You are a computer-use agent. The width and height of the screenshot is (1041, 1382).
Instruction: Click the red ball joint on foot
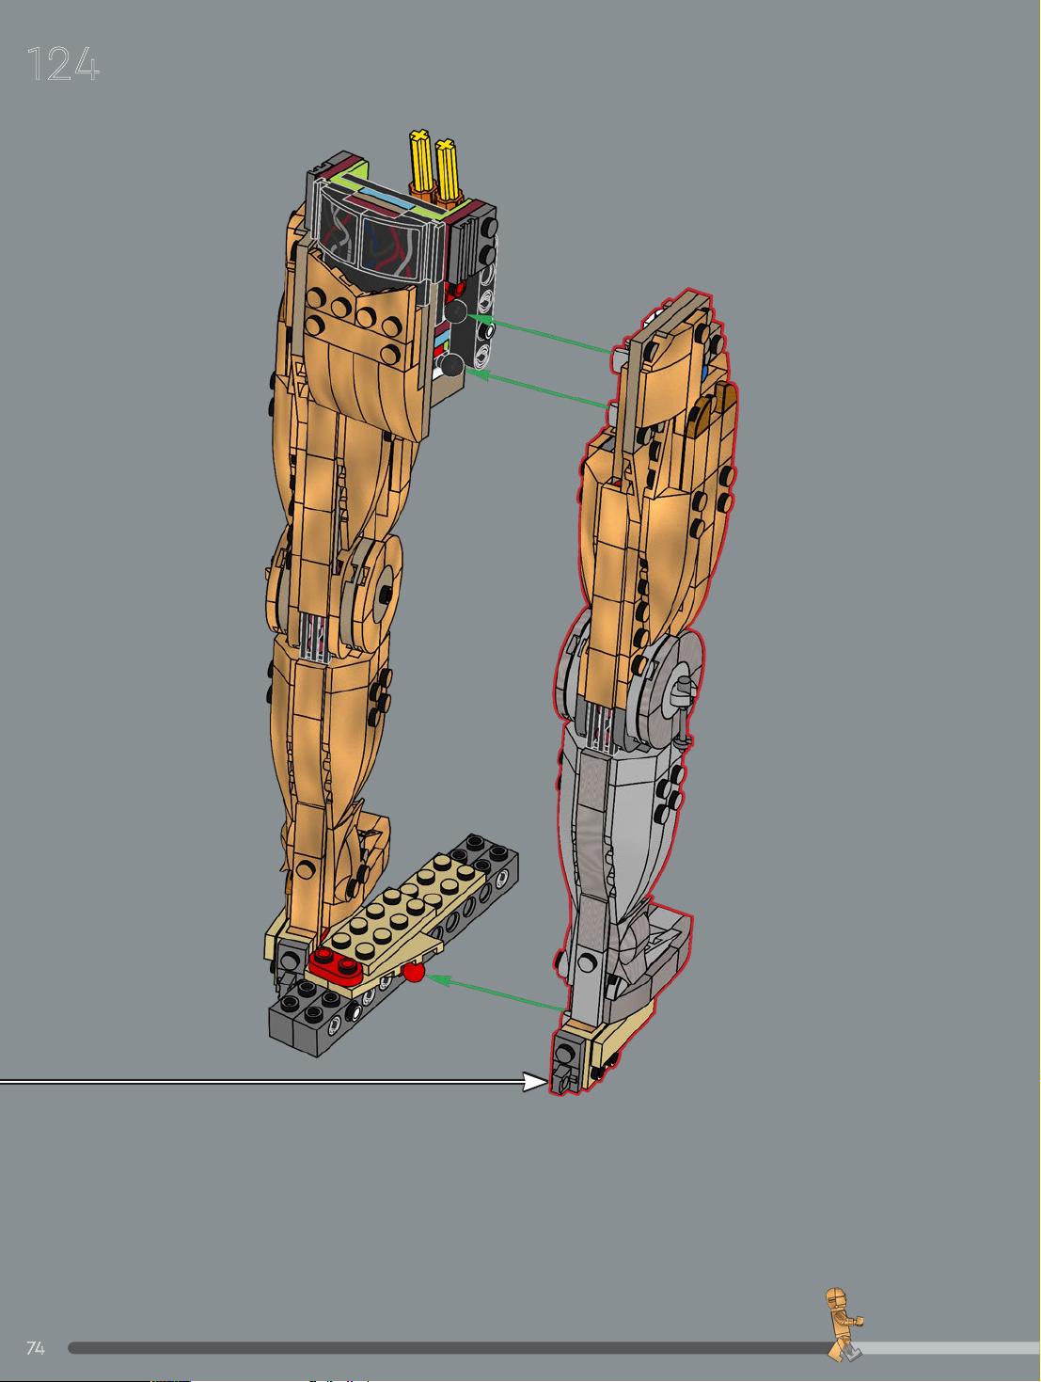411,972
